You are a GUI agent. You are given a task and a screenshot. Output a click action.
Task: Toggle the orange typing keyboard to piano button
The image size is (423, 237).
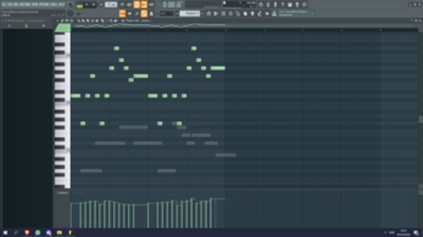click(122, 13)
